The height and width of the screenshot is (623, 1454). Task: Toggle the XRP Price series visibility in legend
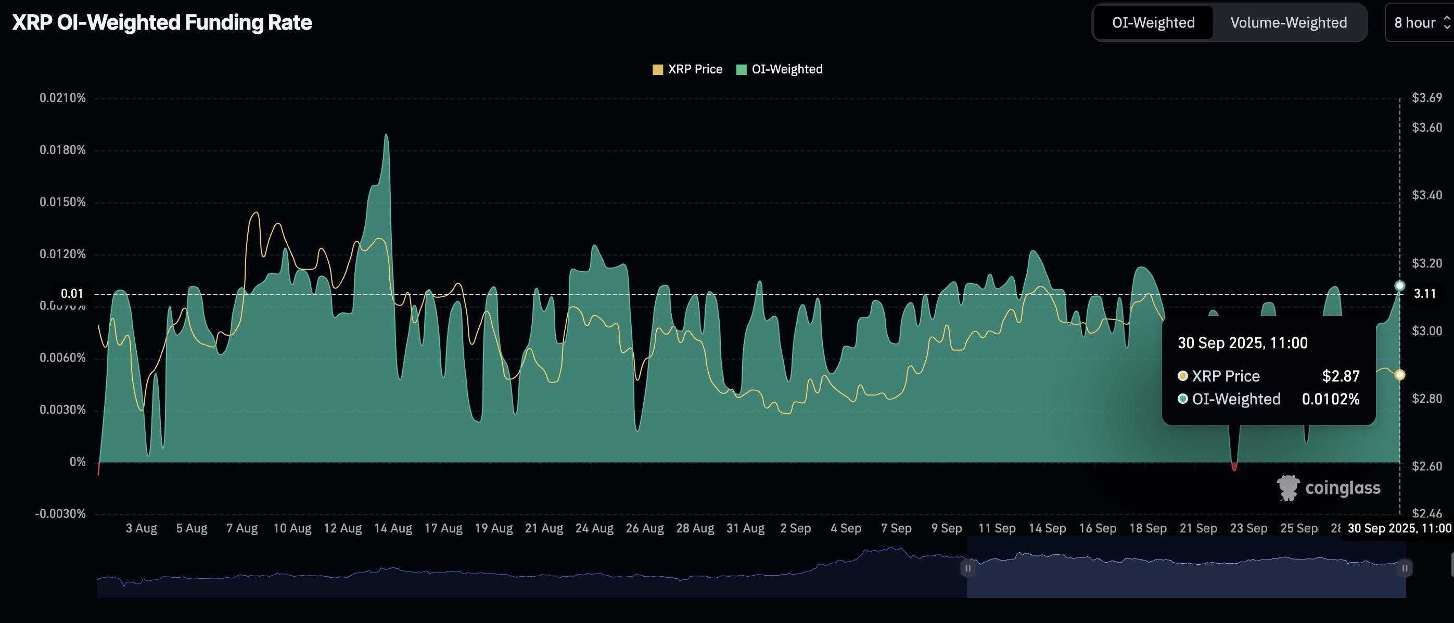click(x=688, y=68)
